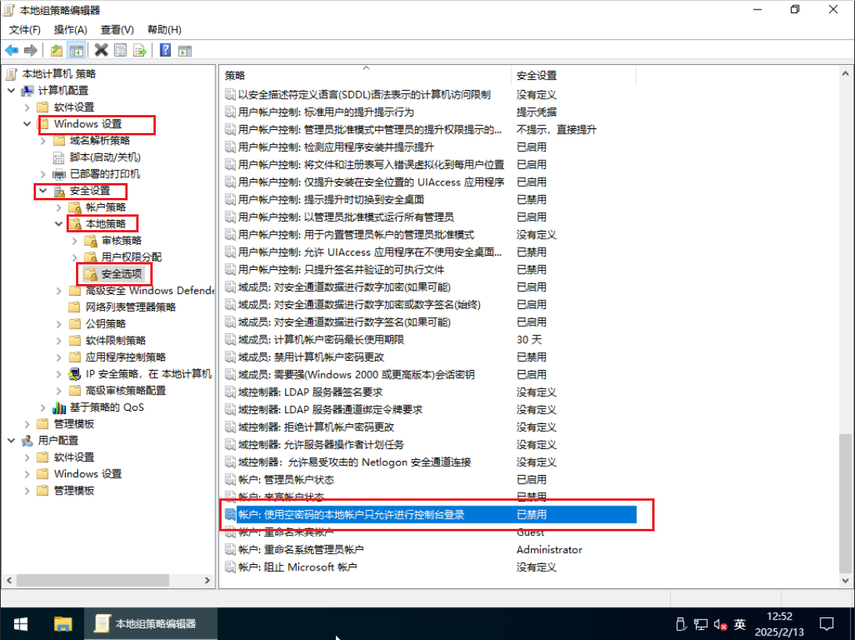This screenshot has width=855, height=640.
Task: Expand the 管理模板 node under 计算机配置
Action: click(27, 424)
